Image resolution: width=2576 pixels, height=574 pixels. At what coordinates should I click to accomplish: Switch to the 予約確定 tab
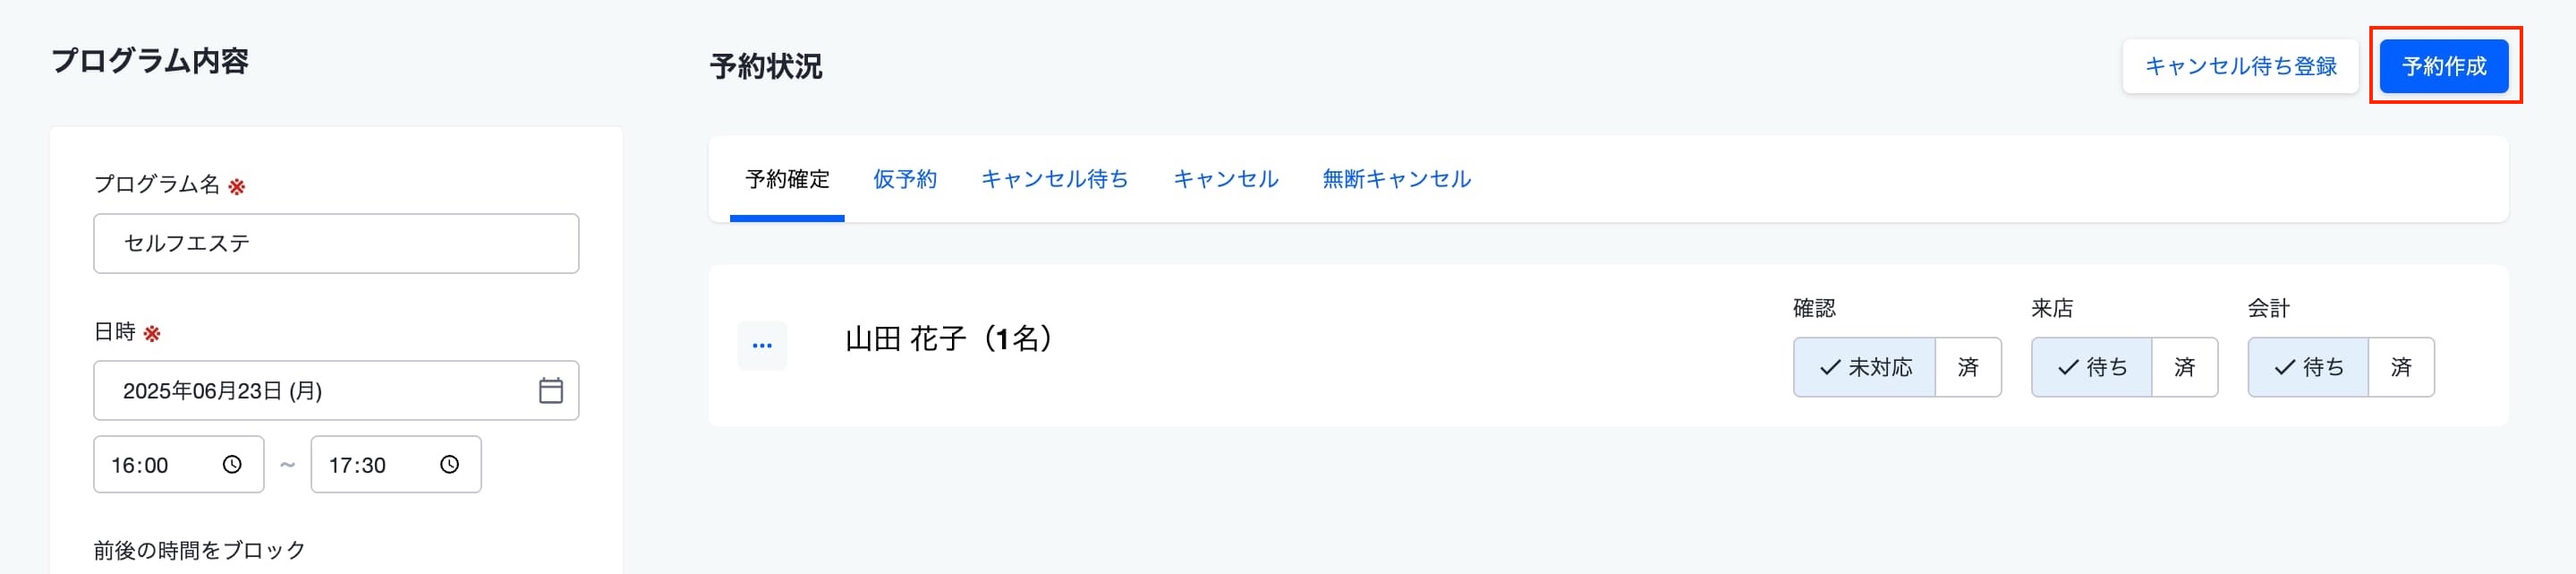tap(787, 179)
